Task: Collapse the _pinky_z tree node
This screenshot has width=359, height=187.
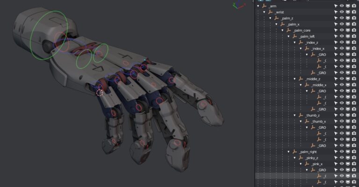Action: coord(294,158)
